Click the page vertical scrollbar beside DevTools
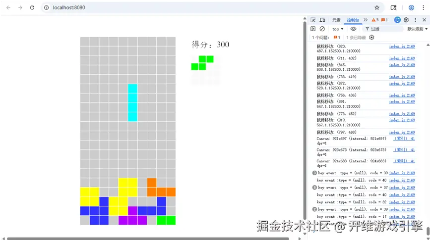The width and height of the screenshot is (431, 241). 305,120
